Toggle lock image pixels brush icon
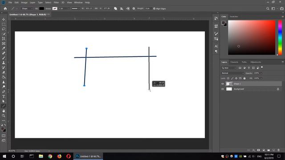The width and height of the screenshot is (285, 160). tap(232, 78)
